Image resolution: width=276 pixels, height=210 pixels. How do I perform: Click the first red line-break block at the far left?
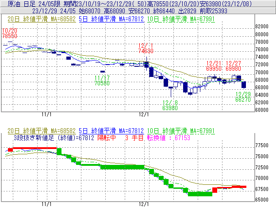click(x=10, y=150)
